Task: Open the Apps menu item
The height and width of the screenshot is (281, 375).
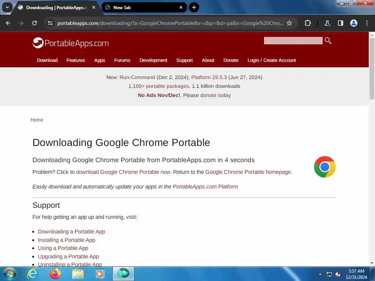Action: pyautogui.click(x=100, y=60)
